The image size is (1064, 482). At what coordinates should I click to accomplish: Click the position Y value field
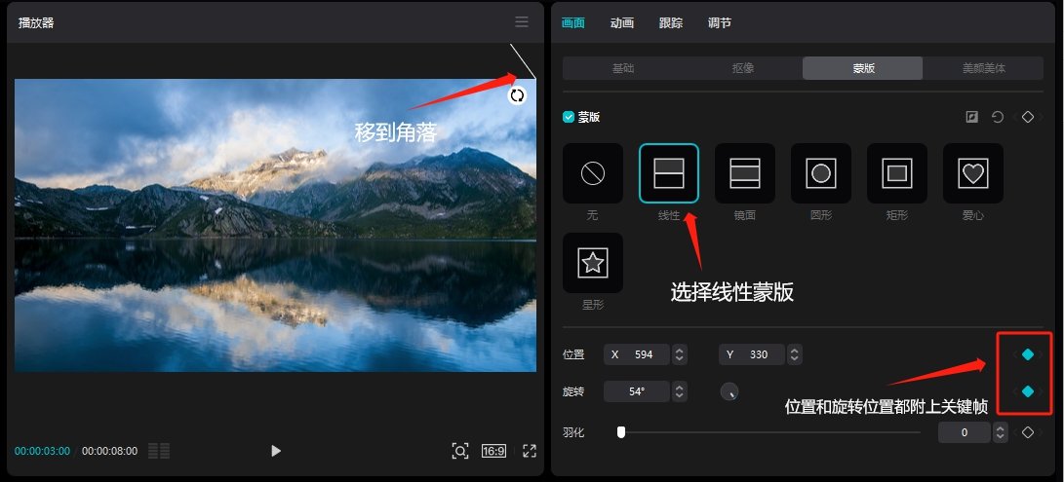(x=752, y=354)
